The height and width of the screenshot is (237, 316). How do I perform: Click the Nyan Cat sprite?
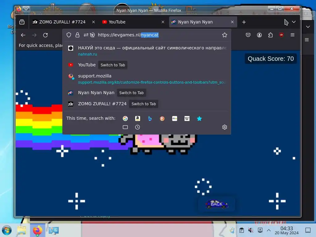coord(158,144)
